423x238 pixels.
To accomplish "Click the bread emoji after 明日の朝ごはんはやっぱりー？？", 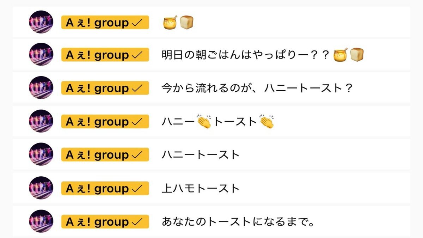I will [357, 55].
